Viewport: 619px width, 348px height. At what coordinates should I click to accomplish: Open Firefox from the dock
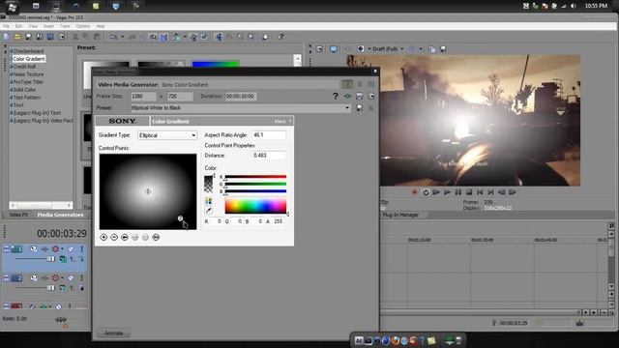[x=395, y=340]
